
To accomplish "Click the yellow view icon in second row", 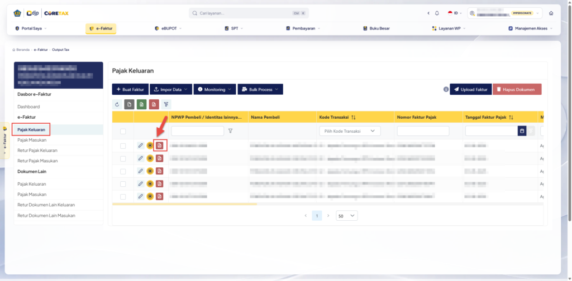I will (x=150, y=158).
